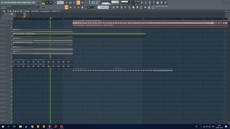Click the fourth view shortcut icon
The image size is (230, 129).
click(x=78, y=7)
